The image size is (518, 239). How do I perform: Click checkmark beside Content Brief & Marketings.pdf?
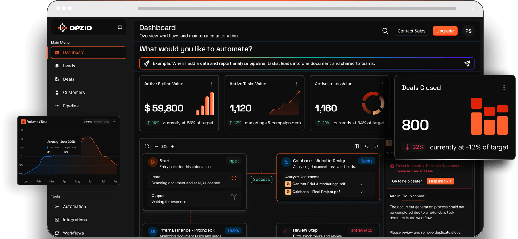click(x=362, y=184)
